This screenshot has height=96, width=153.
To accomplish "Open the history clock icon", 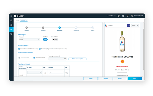I will click(x=118, y=16).
